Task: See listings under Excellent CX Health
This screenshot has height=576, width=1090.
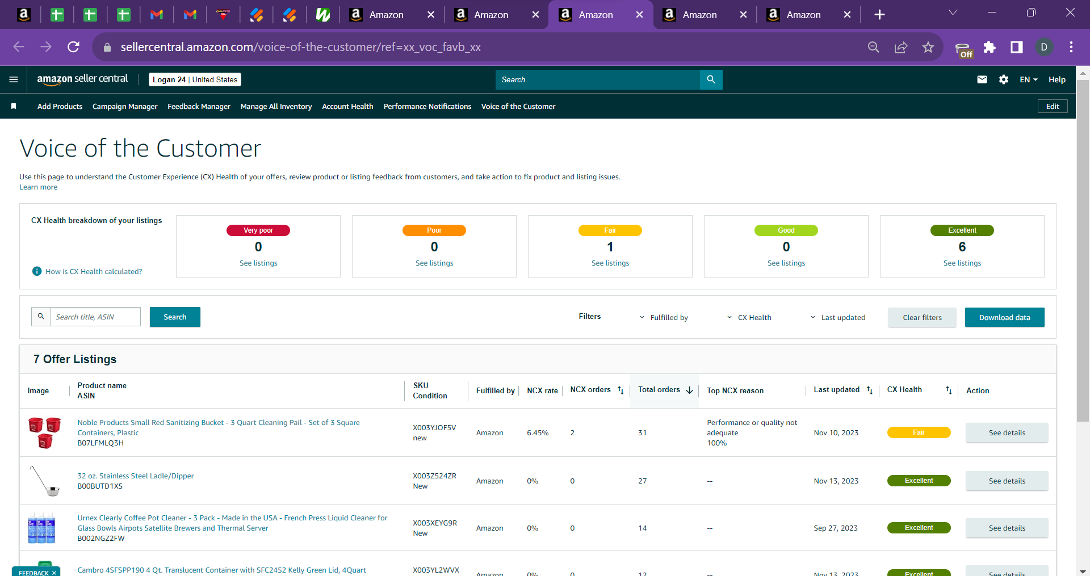Action: pos(962,263)
